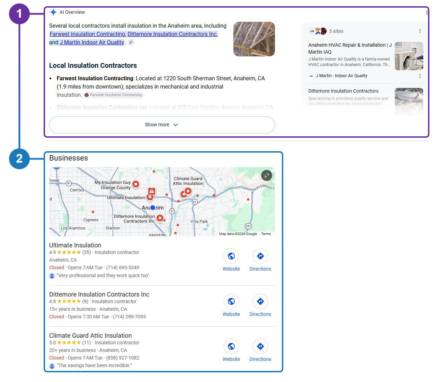Click the "Very professional and they work quick too" review
The image size is (436, 382).
[103, 275]
